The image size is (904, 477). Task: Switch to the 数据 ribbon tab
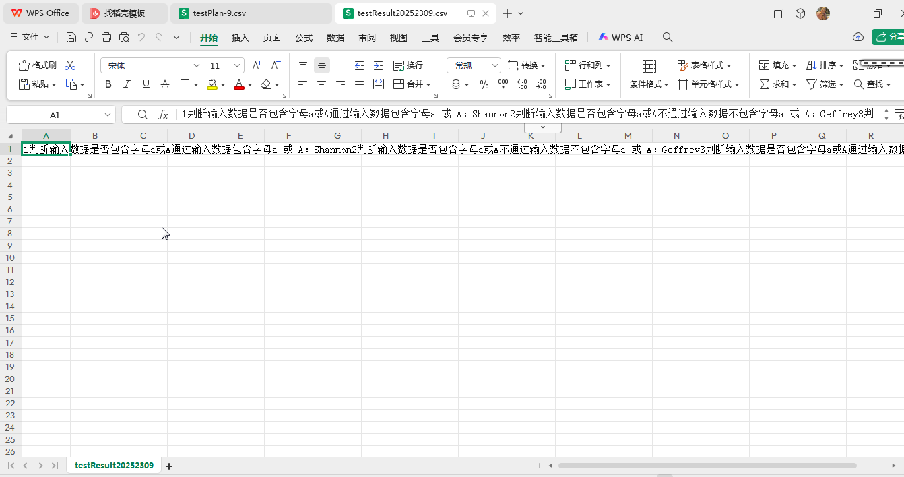[335, 38]
